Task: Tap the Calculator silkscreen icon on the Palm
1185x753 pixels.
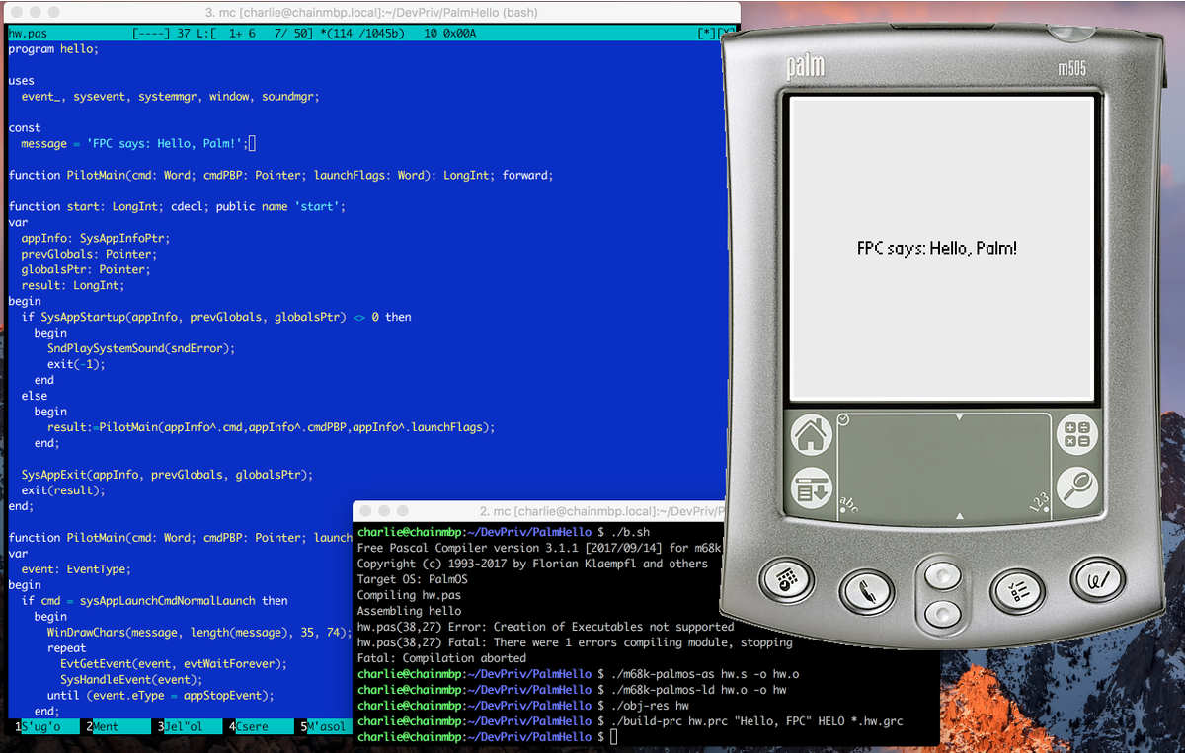Action: 1077,435
